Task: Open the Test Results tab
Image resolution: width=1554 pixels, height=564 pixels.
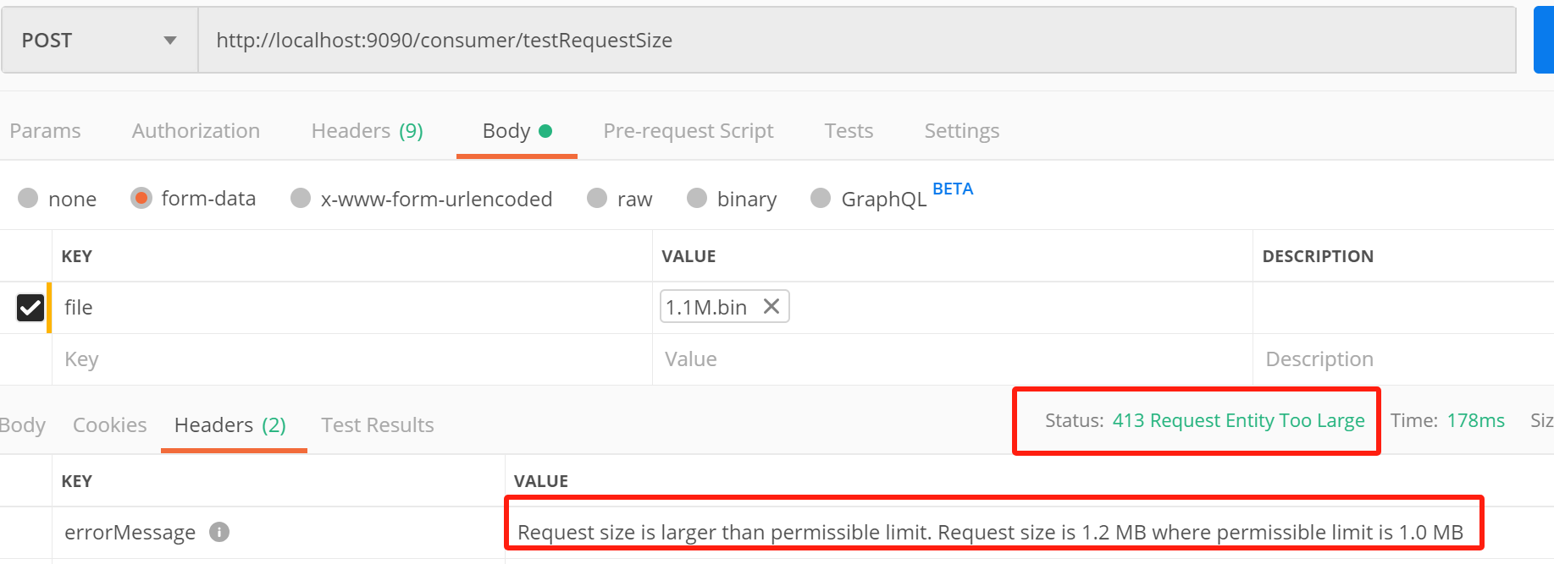Action: 377,425
